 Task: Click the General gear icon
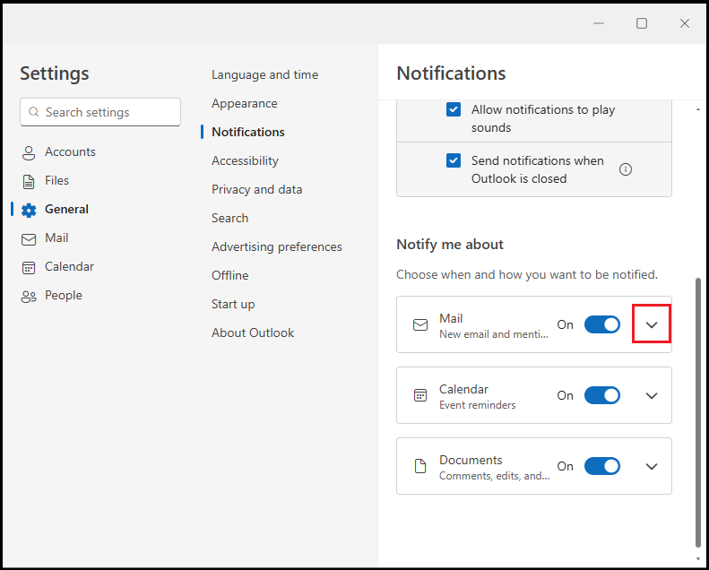(x=29, y=210)
